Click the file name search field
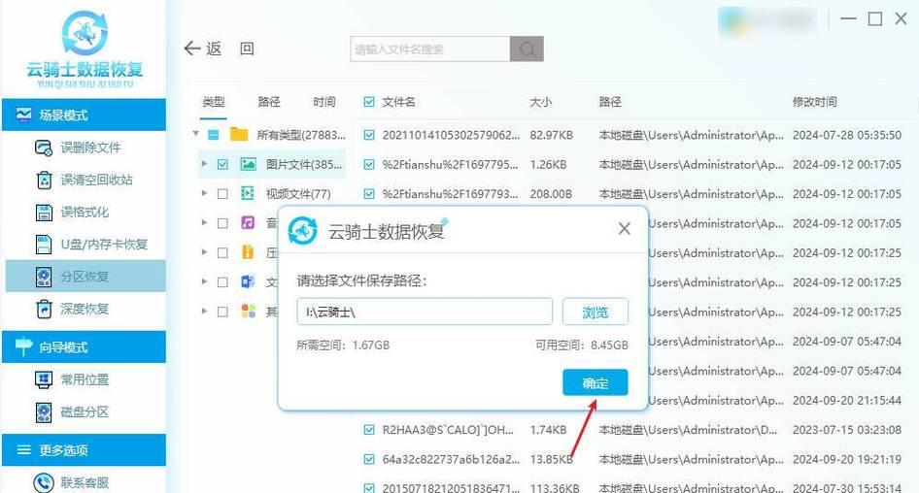Image resolution: width=919 pixels, height=493 pixels. (x=430, y=49)
